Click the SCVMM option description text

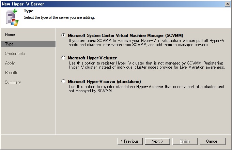(x=146, y=43)
